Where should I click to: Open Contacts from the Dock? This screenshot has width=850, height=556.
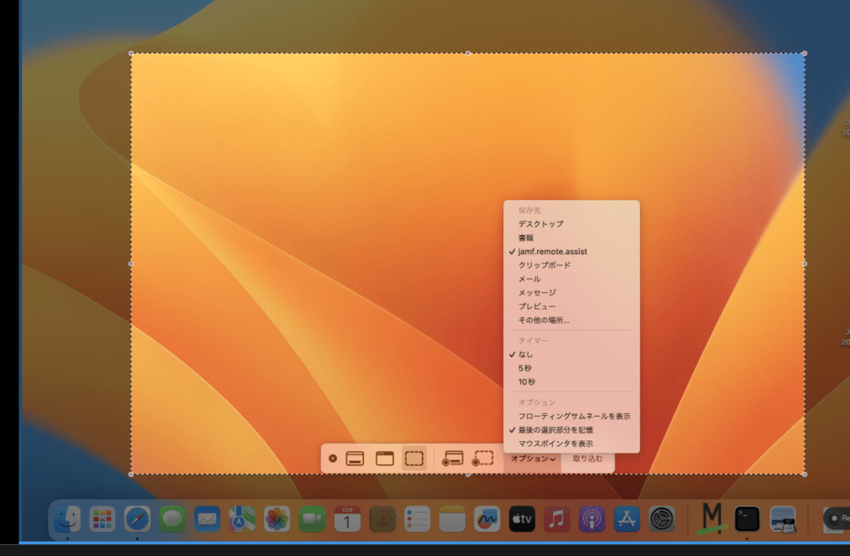[x=382, y=519]
